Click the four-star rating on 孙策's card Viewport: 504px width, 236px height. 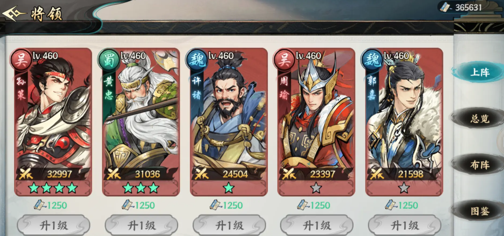click(53, 188)
